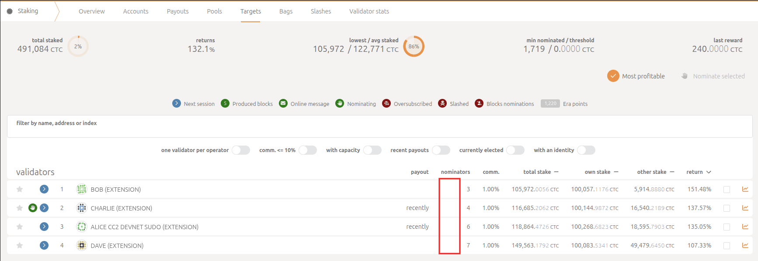Screen dimensions: 758x261
Task: Focus the filter by name, address field
Action: click(379, 130)
